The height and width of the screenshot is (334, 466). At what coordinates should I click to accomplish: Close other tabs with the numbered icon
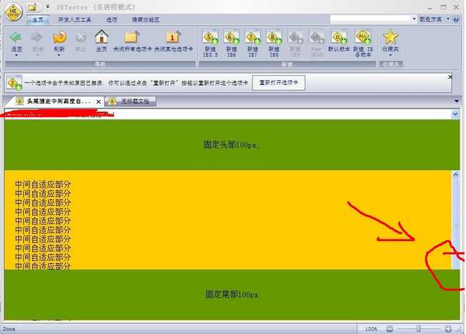tap(173, 37)
